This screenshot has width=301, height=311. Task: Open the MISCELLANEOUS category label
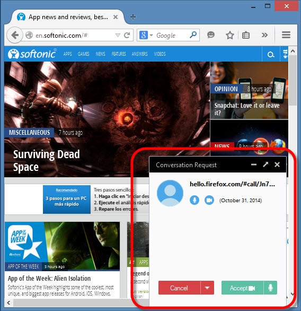[x=29, y=133]
